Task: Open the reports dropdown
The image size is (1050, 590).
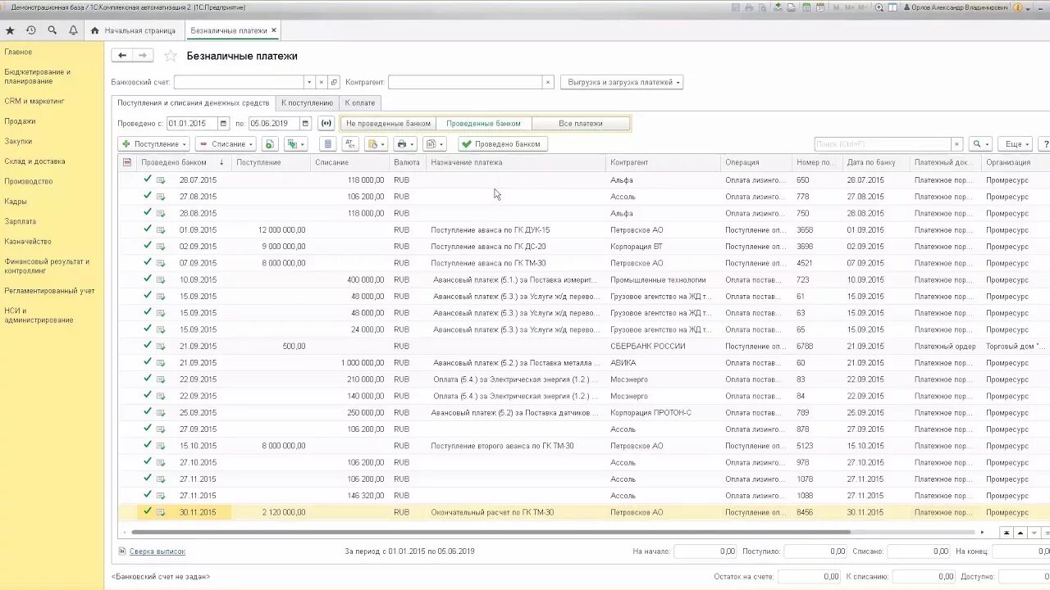Action: (x=434, y=144)
